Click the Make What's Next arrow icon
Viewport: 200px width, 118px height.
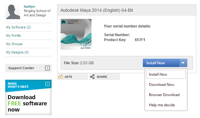tap(47, 84)
